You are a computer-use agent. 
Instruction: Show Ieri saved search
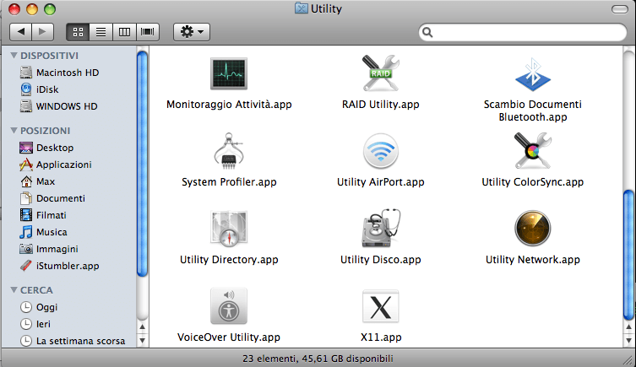(35, 324)
